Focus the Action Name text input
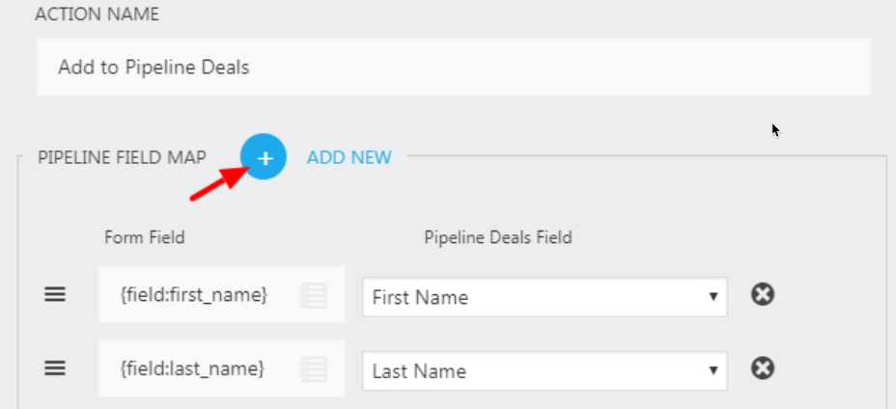The image size is (896, 409). (453, 67)
